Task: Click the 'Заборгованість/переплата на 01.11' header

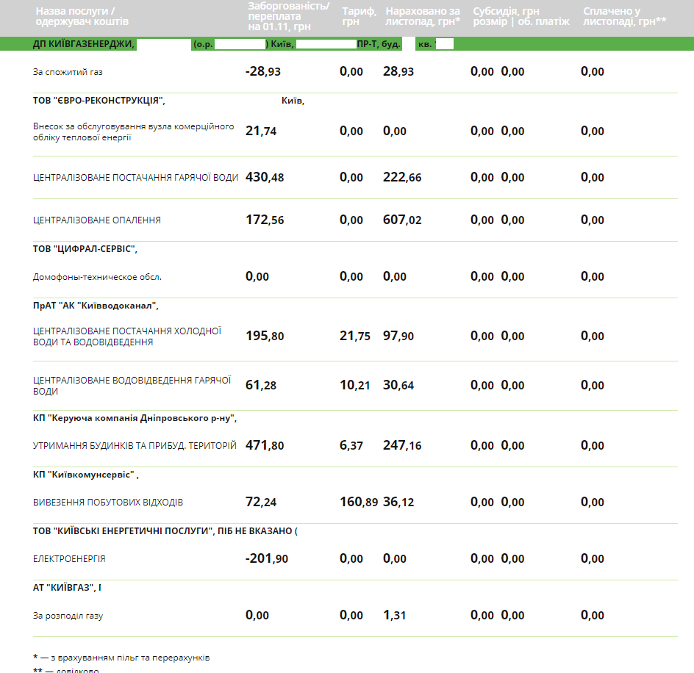Action: coord(289,16)
